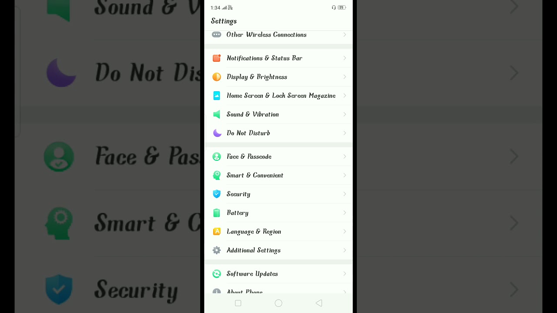Tap the Do Not Disturb moon icon

[x=216, y=133]
